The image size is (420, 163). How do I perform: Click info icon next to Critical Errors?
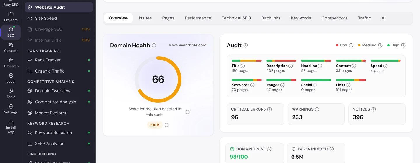pyautogui.click(x=269, y=109)
